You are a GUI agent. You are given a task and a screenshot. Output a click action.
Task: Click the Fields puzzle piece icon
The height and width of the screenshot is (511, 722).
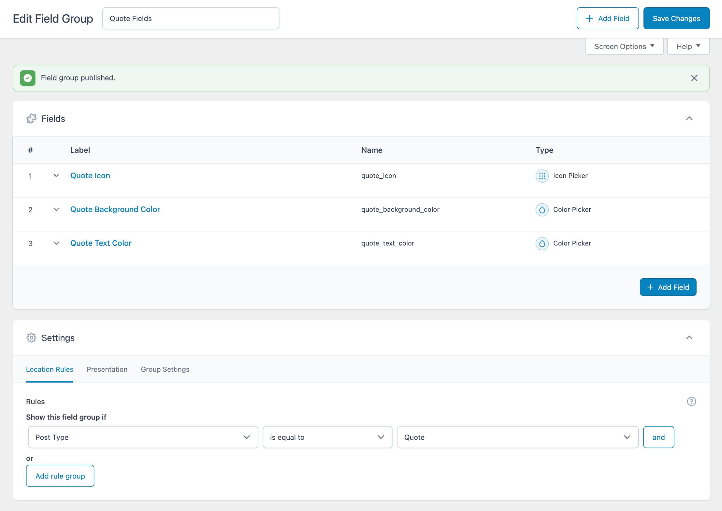tap(31, 119)
